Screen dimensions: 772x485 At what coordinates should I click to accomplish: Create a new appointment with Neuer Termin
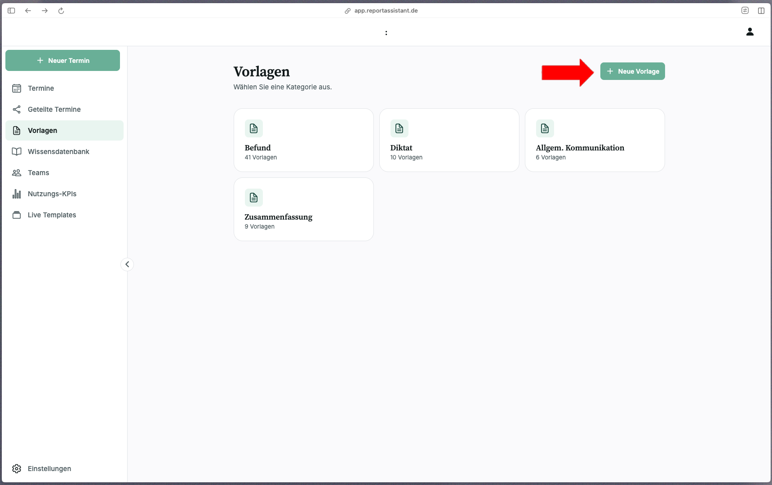tap(62, 61)
